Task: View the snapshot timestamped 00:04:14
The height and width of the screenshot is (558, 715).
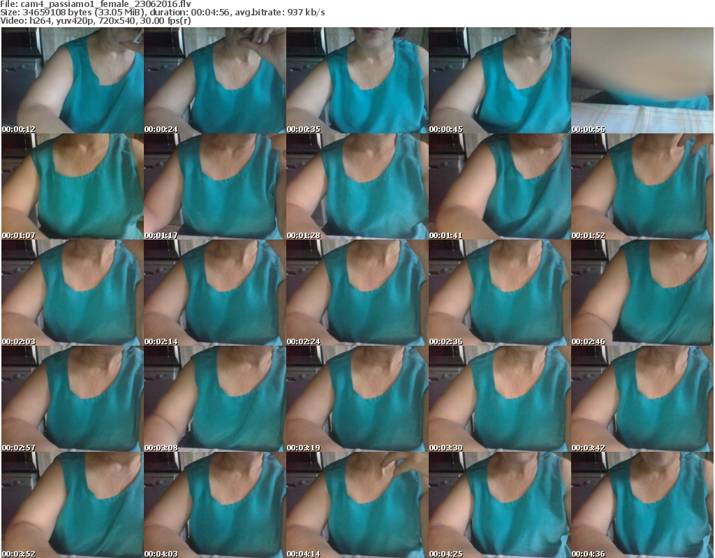Action: point(357,505)
